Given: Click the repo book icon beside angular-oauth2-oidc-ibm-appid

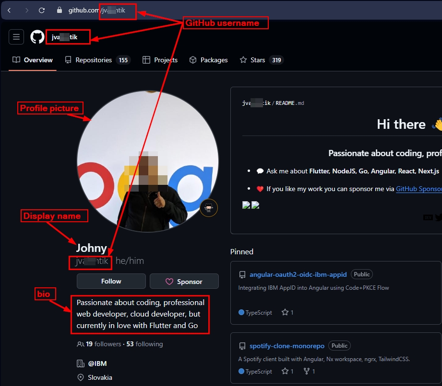Looking at the screenshot, I should coord(242,274).
